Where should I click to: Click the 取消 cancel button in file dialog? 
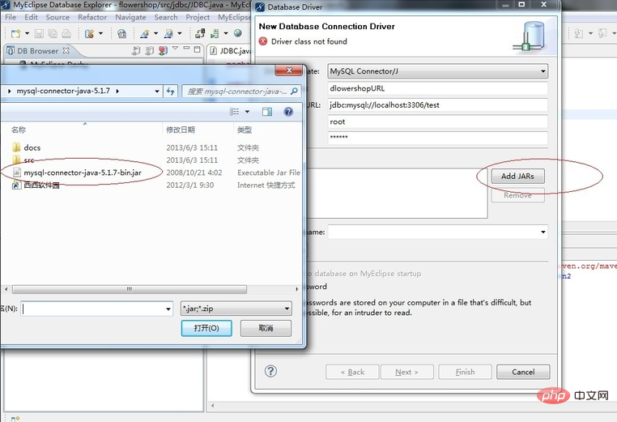[x=266, y=328]
